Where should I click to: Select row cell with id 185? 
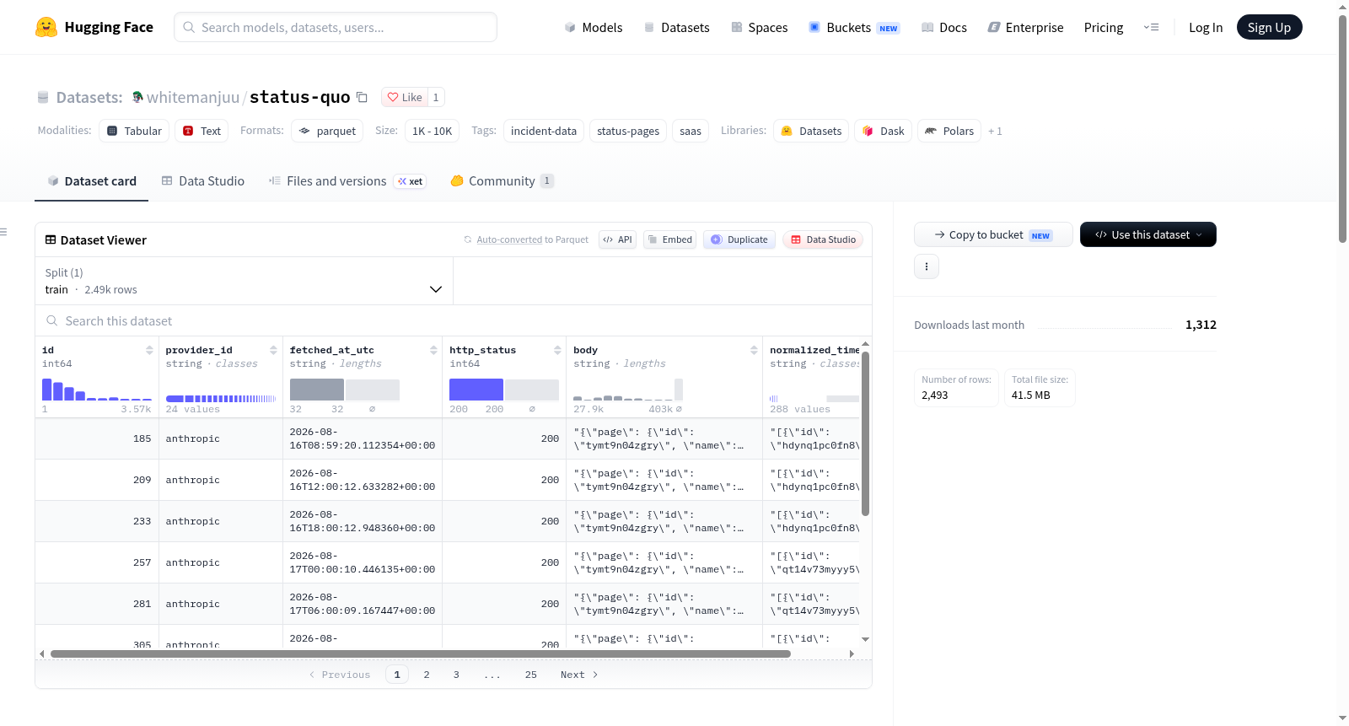click(97, 438)
